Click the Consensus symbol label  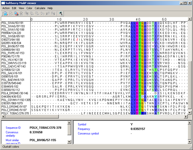coord(88,133)
